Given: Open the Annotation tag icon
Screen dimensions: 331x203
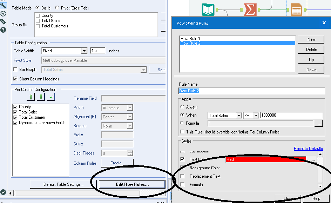Looking at the screenshot, I should pyautogui.click(x=3, y=22).
